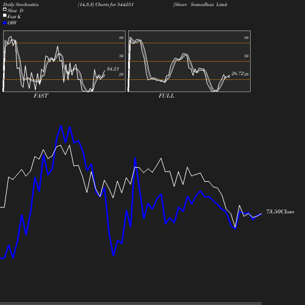The width and height of the screenshot is (305, 305).
Task: Click the 'OBV' legend label
Action: (12, 23)
